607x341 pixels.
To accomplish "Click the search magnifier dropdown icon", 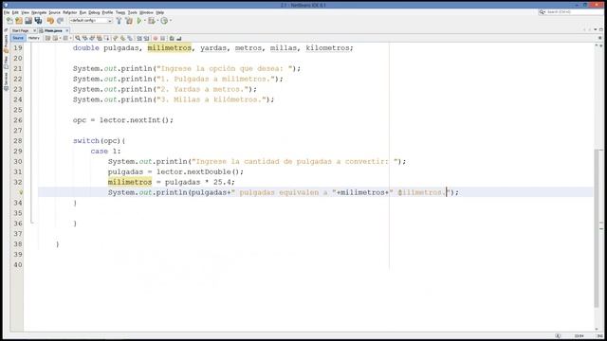I will coord(542,12).
